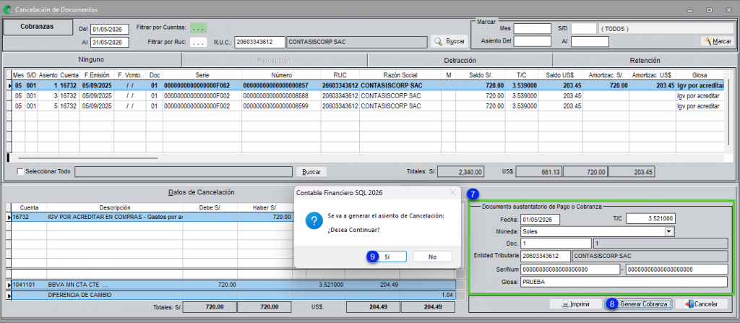Click the question mark dialog icon
Screen dimensions: 740x323
(314, 221)
